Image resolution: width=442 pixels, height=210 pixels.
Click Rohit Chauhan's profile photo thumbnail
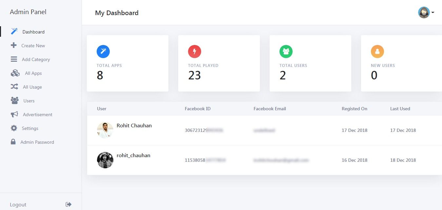click(105, 130)
